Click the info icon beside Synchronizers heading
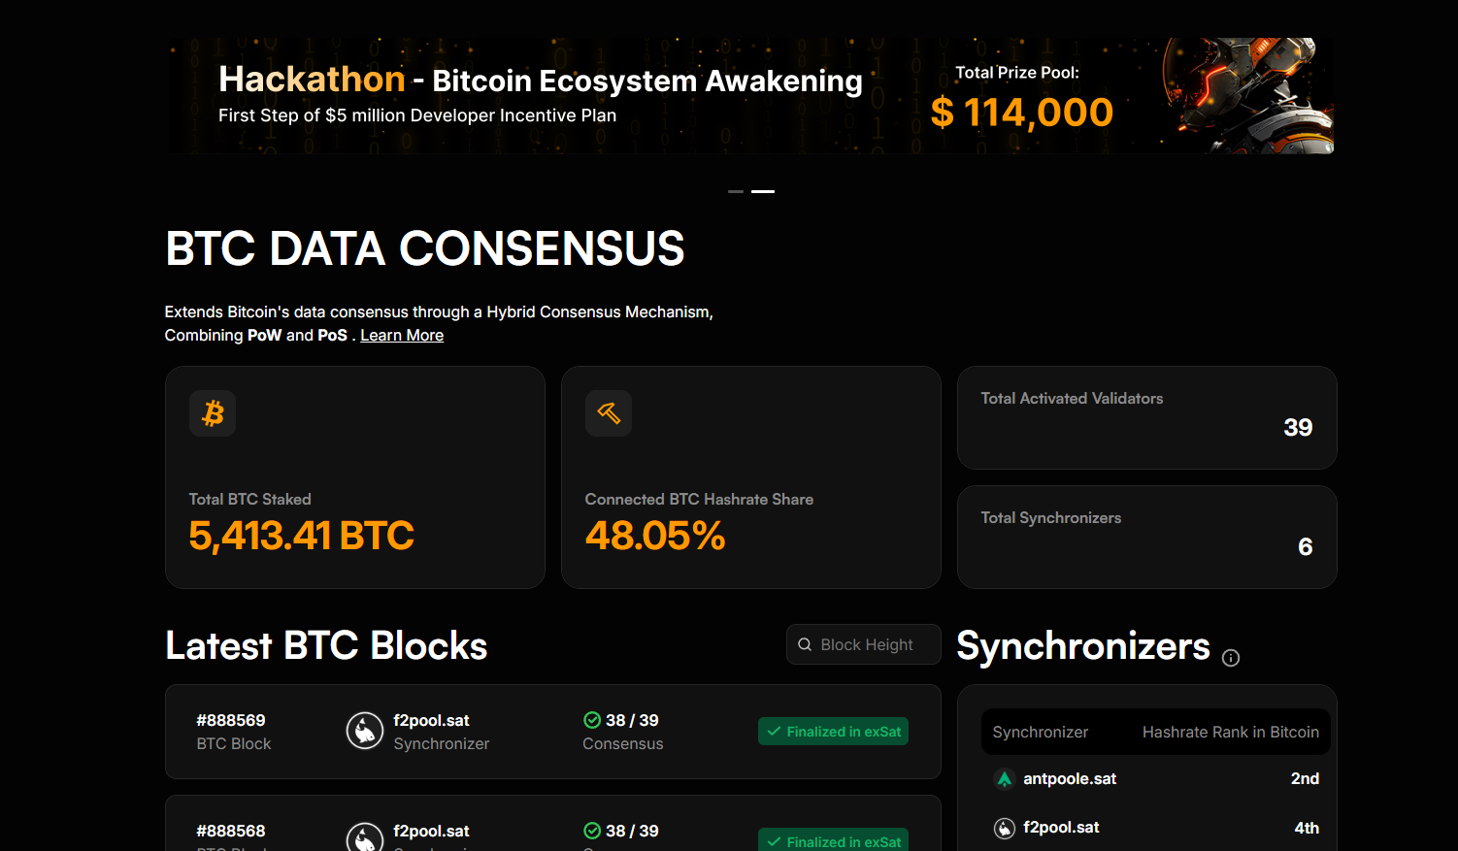The image size is (1458, 851). coord(1231,658)
